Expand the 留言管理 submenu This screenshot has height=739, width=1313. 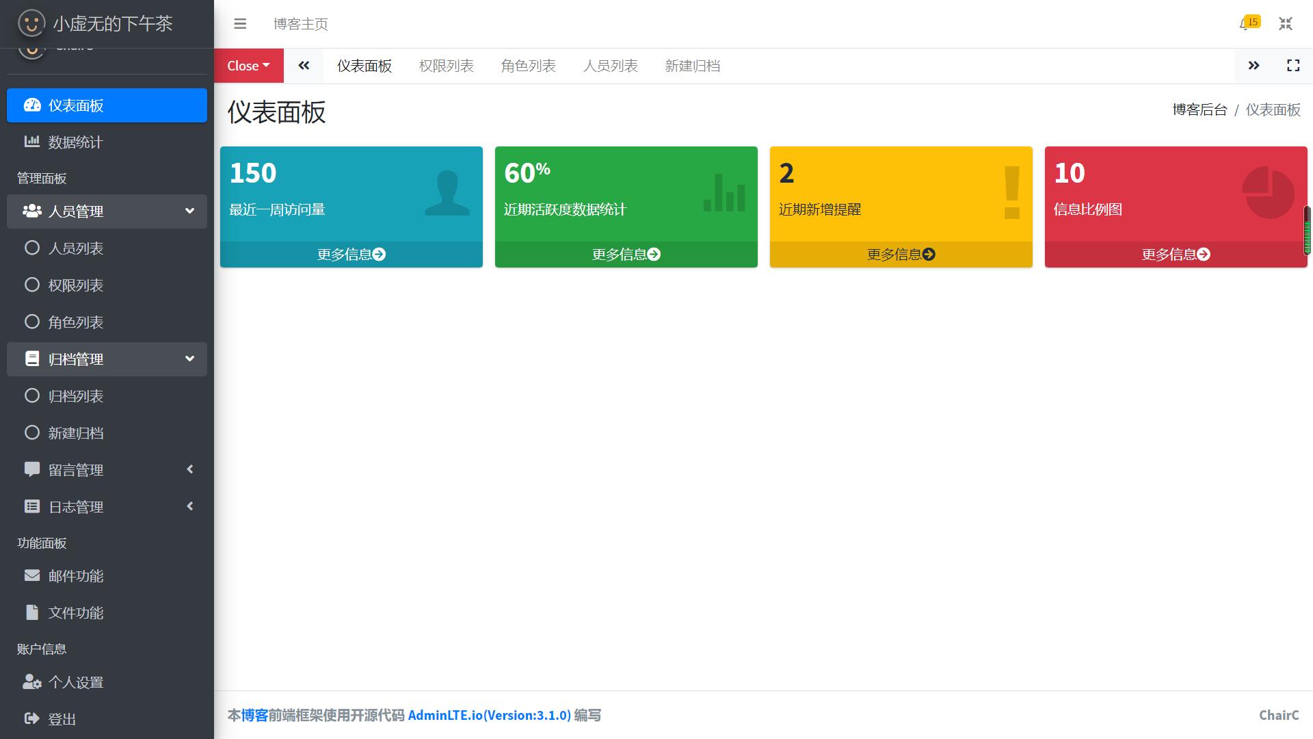tap(107, 470)
